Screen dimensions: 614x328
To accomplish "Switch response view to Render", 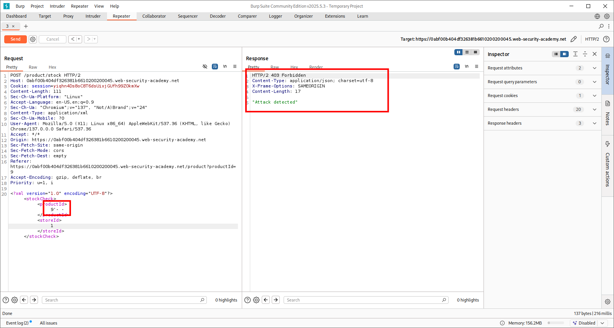I will pyautogui.click(x=316, y=67).
